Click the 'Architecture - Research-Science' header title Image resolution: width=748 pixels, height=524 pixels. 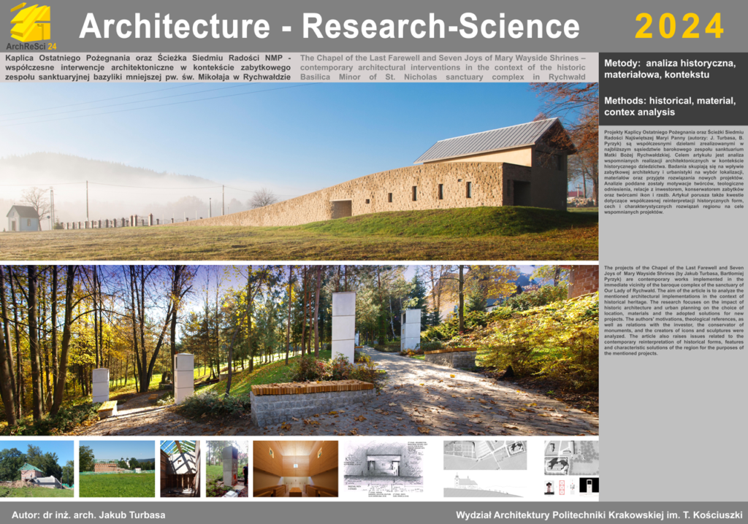[x=329, y=26]
